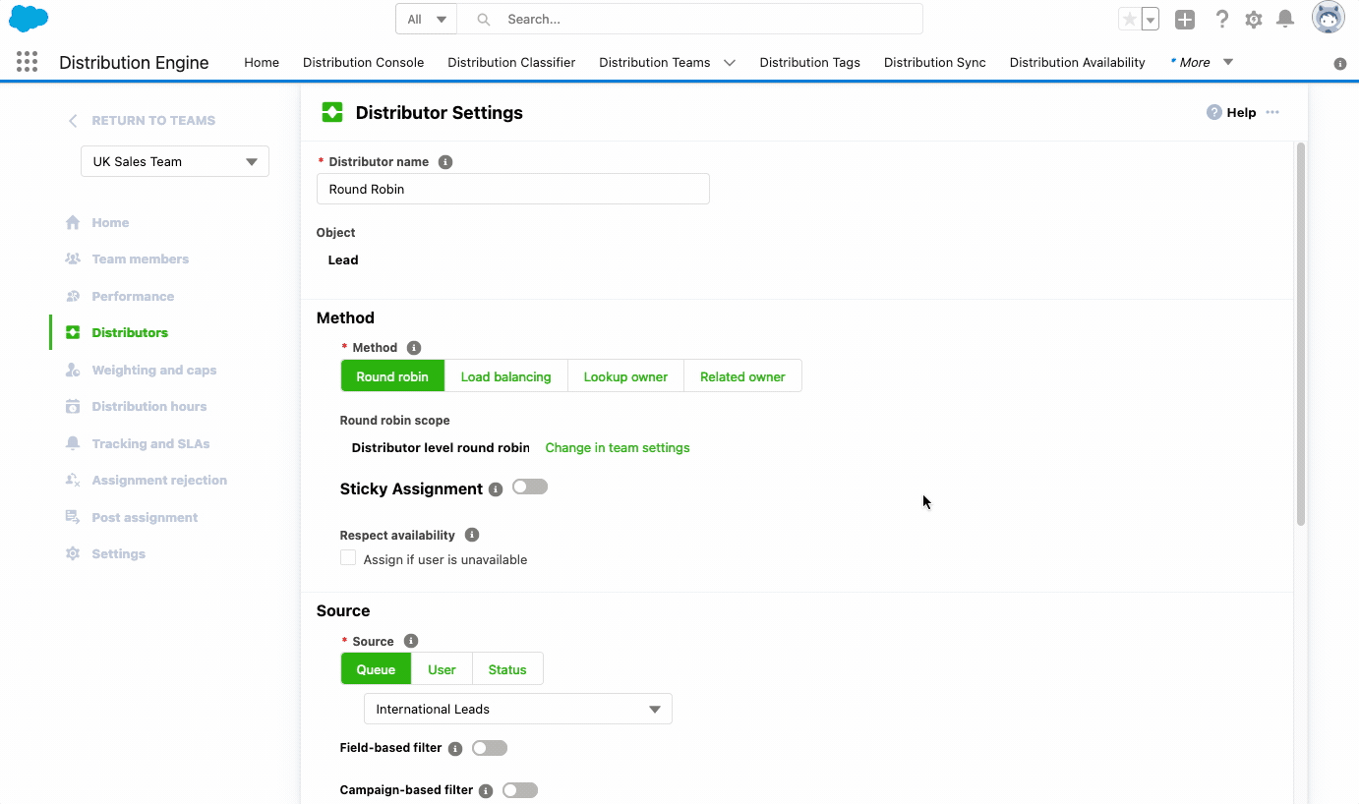
Task: Click the three-dot more options icon near Help
Action: coord(1272,112)
